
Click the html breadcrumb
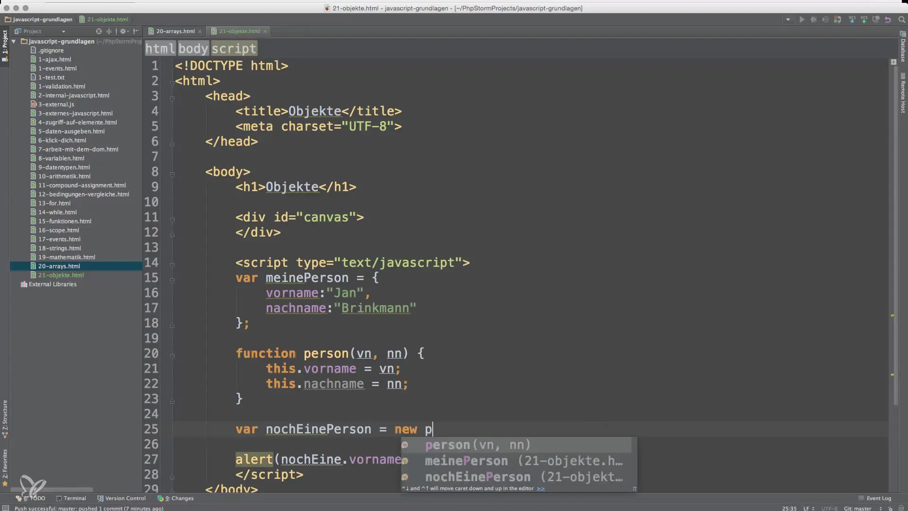(160, 49)
